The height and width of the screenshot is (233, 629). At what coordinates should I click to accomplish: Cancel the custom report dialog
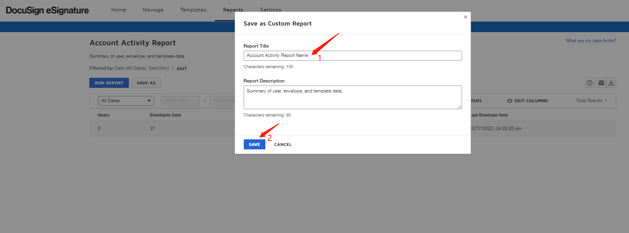point(283,144)
